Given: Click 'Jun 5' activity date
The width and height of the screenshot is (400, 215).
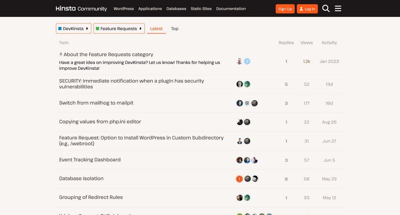Looking at the screenshot, I should coord(329,160).
